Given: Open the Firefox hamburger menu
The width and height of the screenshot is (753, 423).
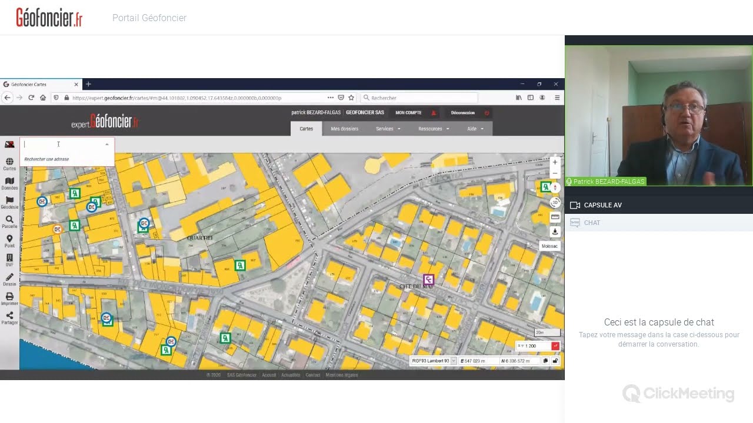Looking at the screenshot, I should [x=557, y=98].
